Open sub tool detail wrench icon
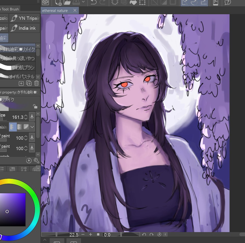The height and width of the screenshot is (243, 245). click(x=36, y=160)
